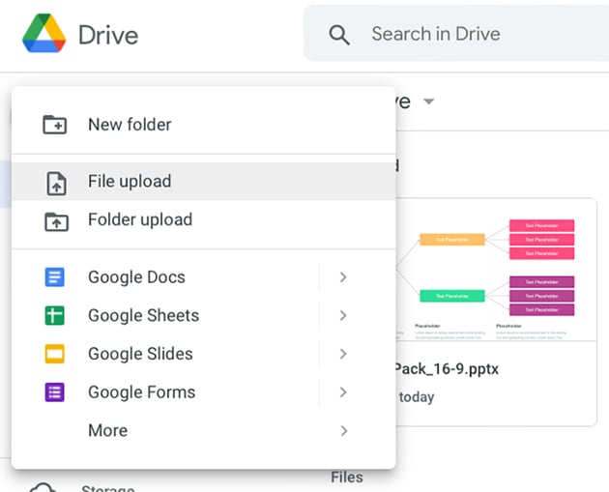Choose New folder menu entry
The width and height of the screenshot is (609, 492).
(130, 125)
